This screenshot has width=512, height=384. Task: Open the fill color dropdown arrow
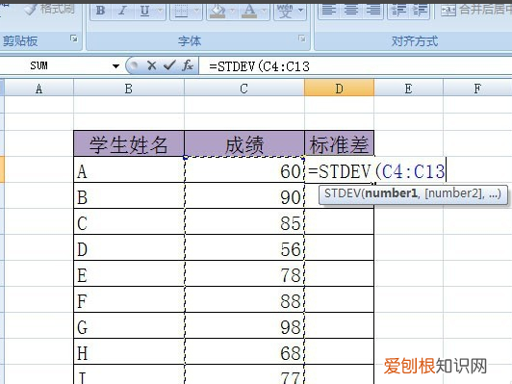232,11
